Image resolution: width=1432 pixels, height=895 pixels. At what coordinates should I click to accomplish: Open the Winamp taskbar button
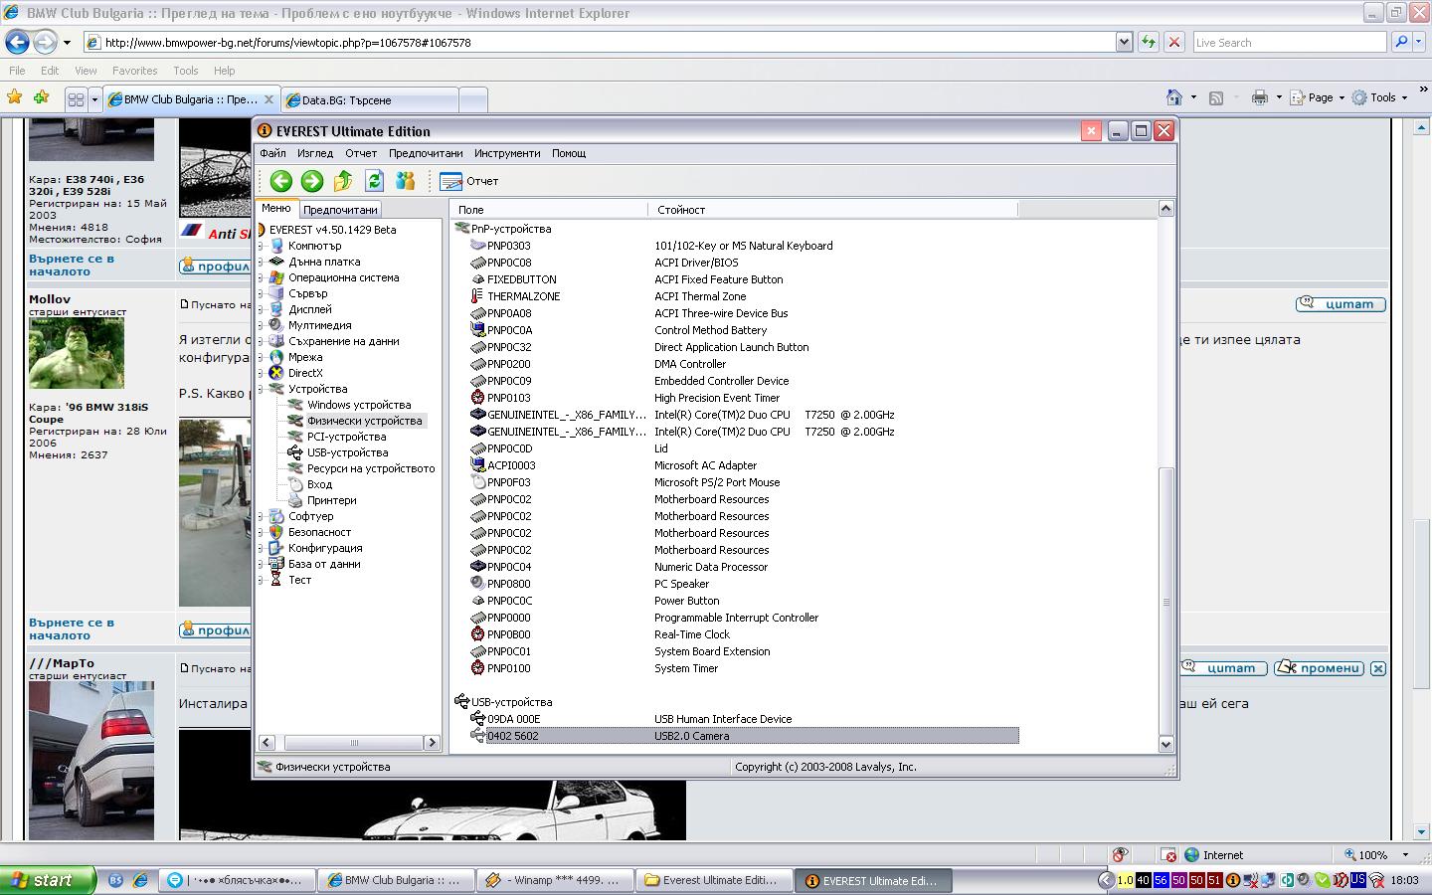(557, 880)
